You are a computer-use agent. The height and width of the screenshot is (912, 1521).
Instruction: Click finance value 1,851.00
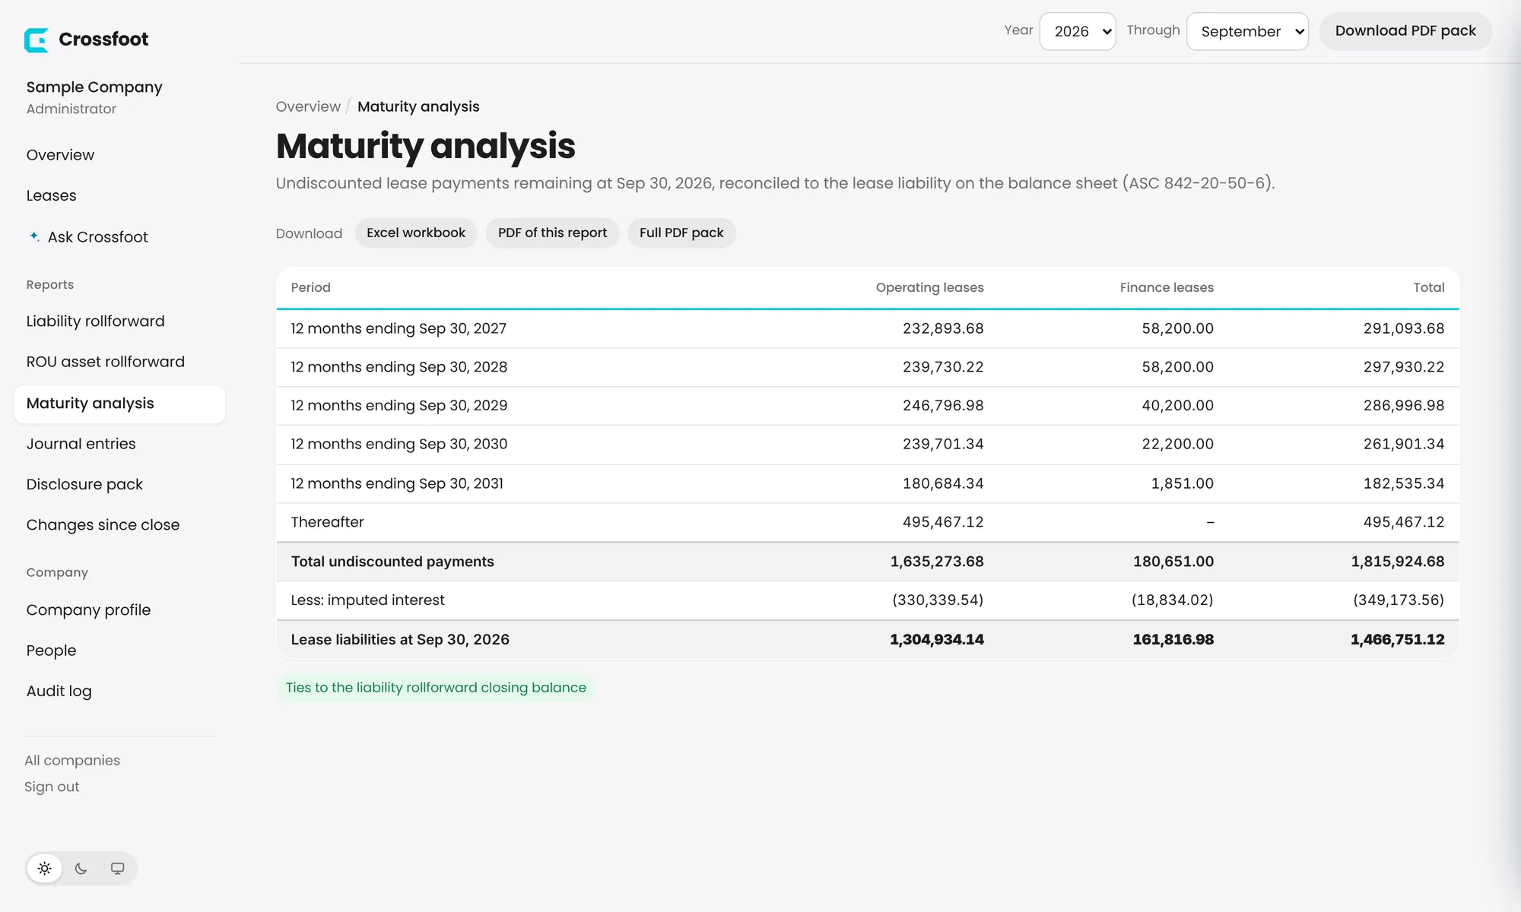click(1182, 483)
